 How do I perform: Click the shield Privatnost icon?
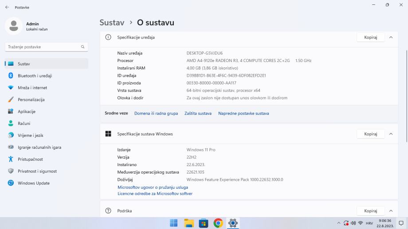11,171
